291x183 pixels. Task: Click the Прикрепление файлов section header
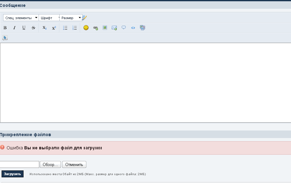[25, 135]
